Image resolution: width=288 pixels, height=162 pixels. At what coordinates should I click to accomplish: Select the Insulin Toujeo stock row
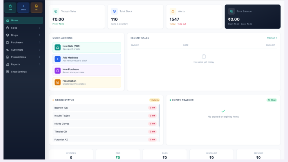tap(105, 116)
